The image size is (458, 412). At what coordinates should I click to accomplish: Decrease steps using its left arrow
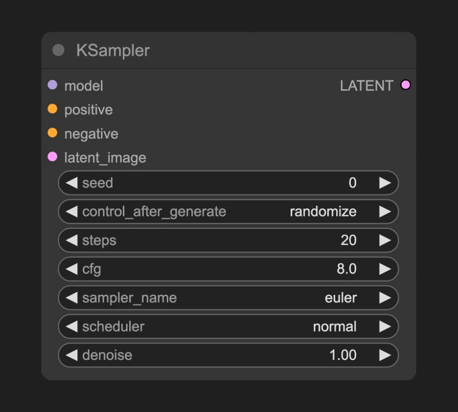[x=71, y=240]
